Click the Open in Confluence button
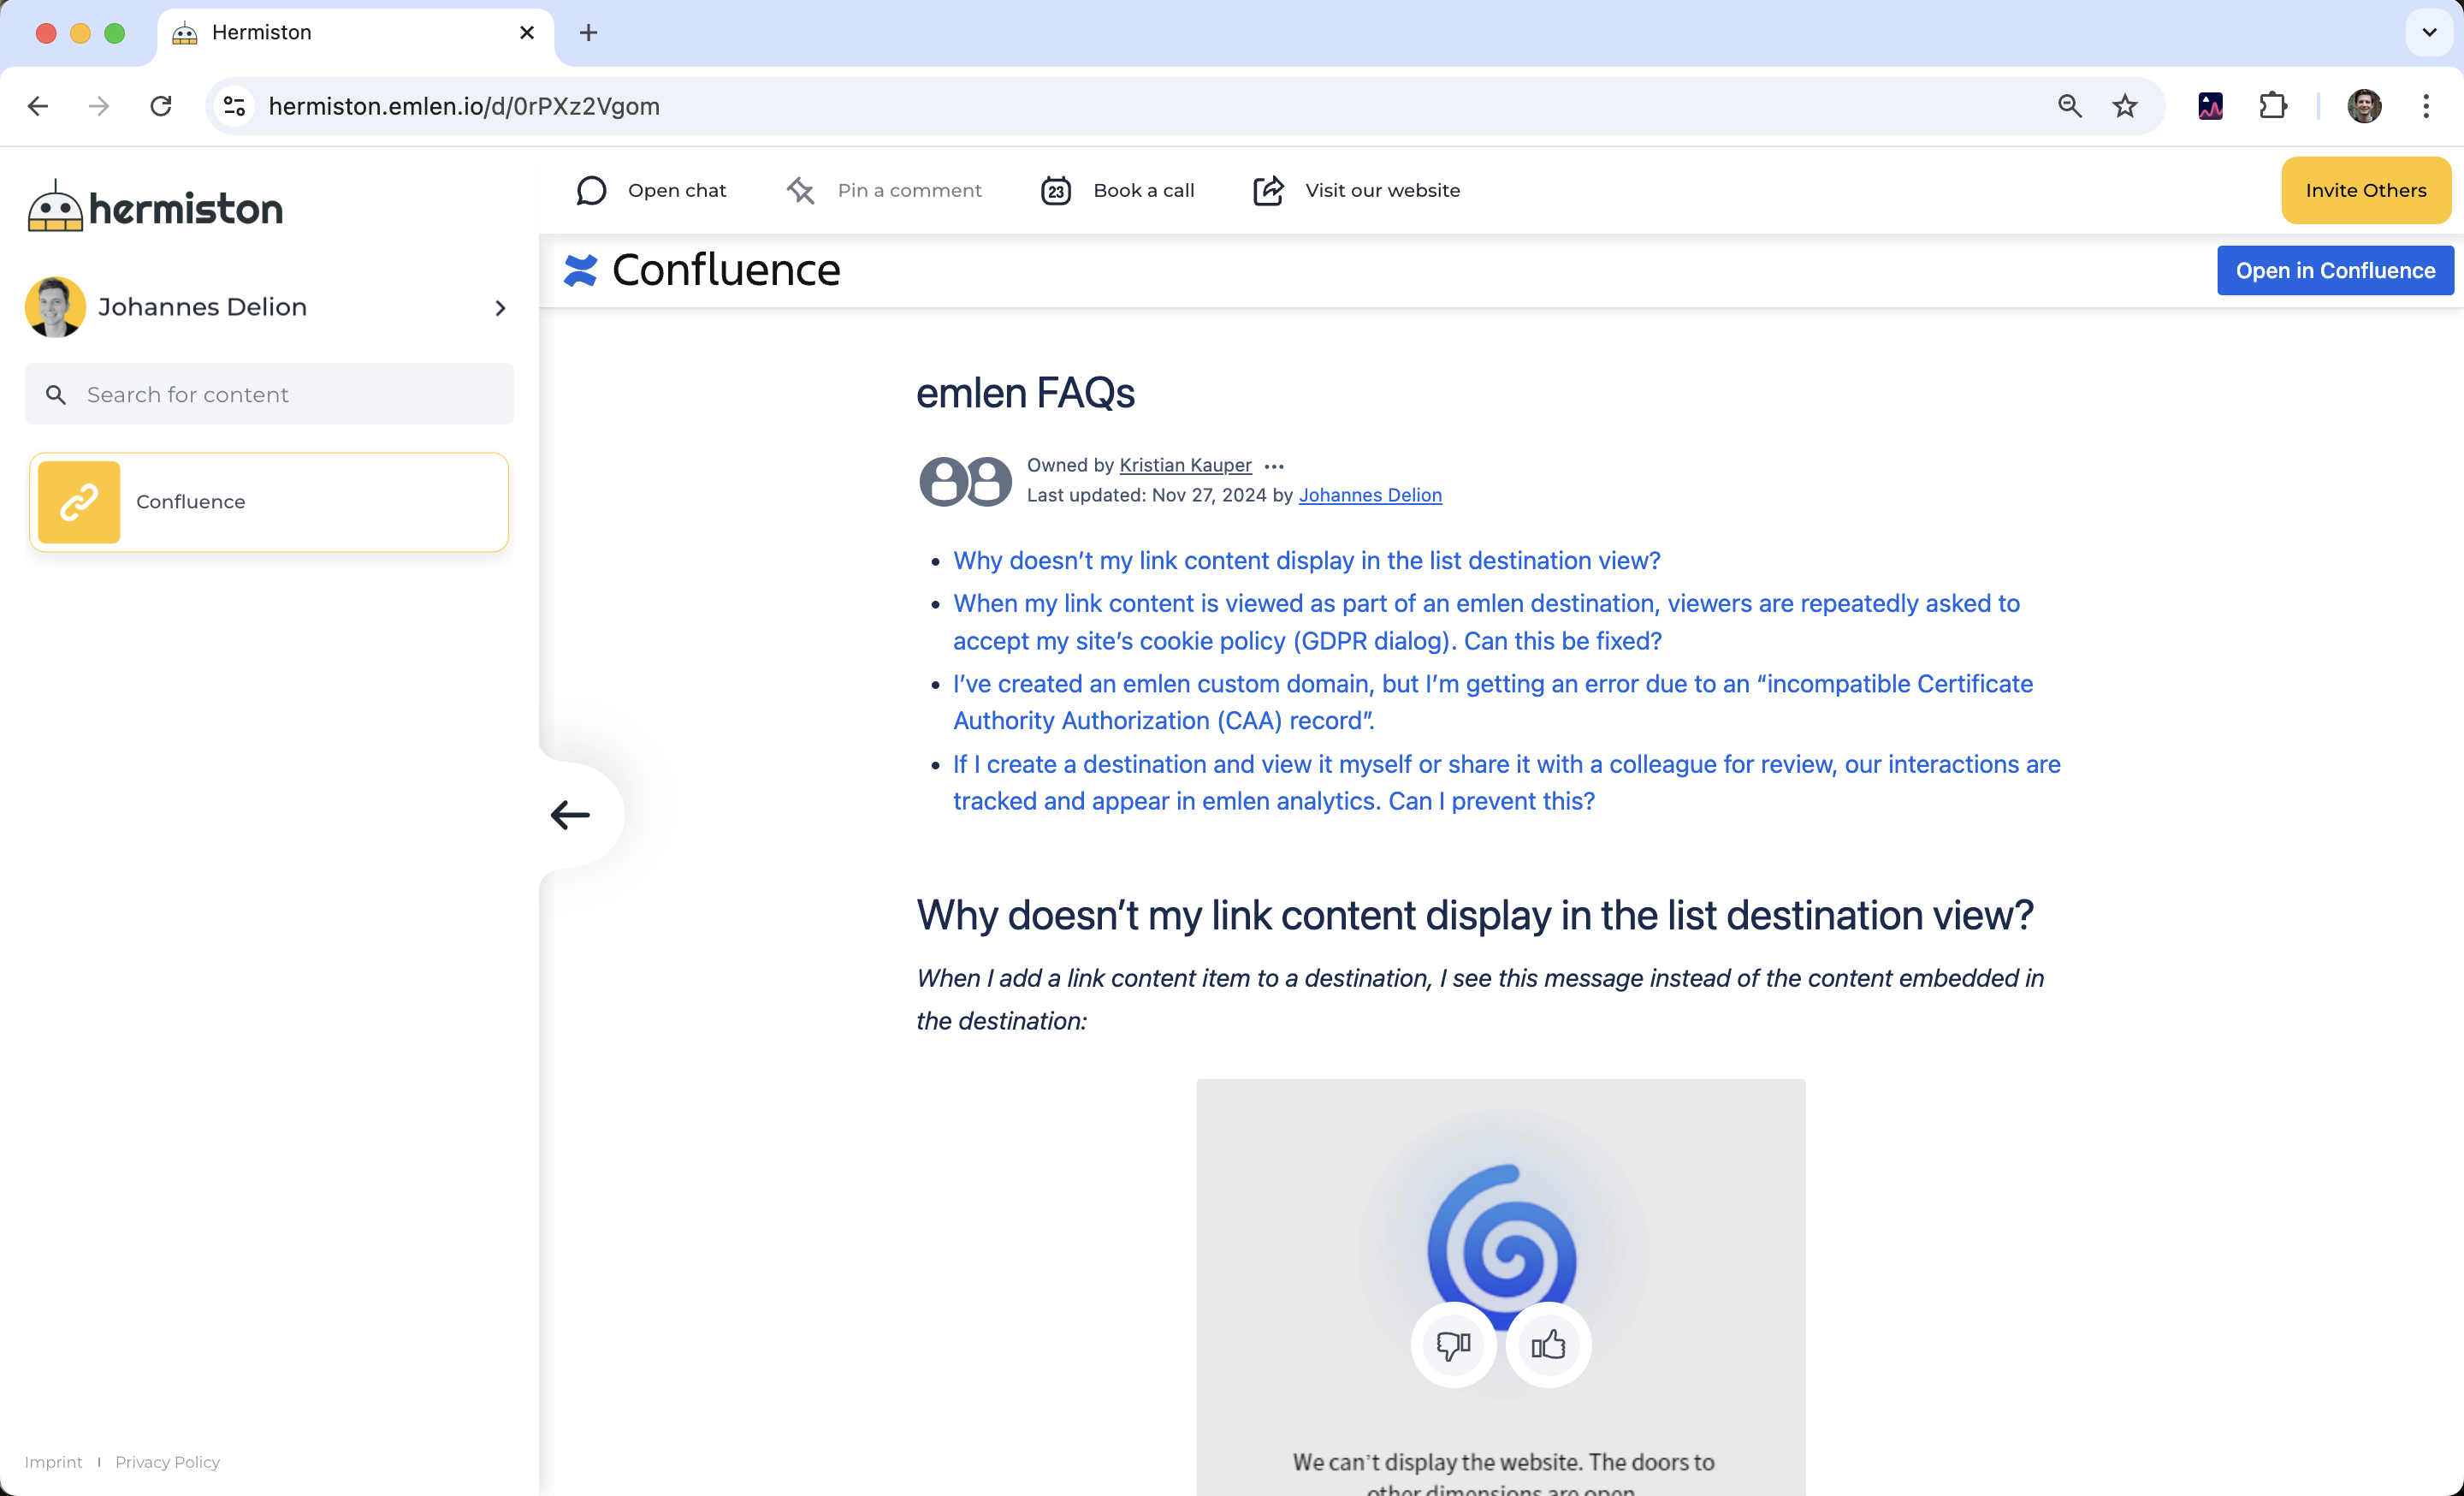This screenshot has height=1496, width=2464. [x=2334, y=270]
